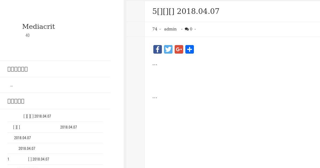Screen dimensions: 320x168
Task: Open the blue plus share menu
Action: coord(190,49)
